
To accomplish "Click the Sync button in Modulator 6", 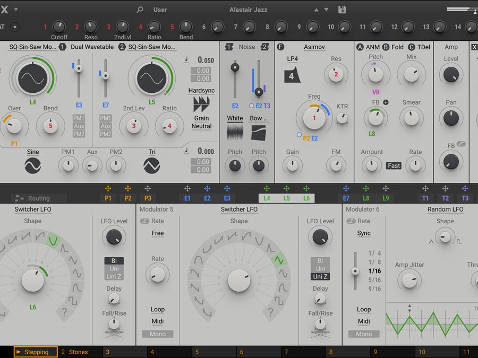I will coord(363,233).
